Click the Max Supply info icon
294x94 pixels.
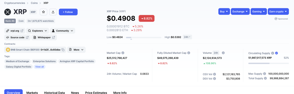coord(265,74)
